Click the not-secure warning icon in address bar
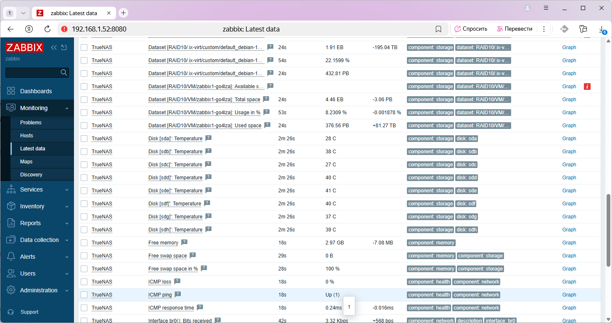This screenshot has height=323, width=612. pyautogui.click(x=64, y=29)
